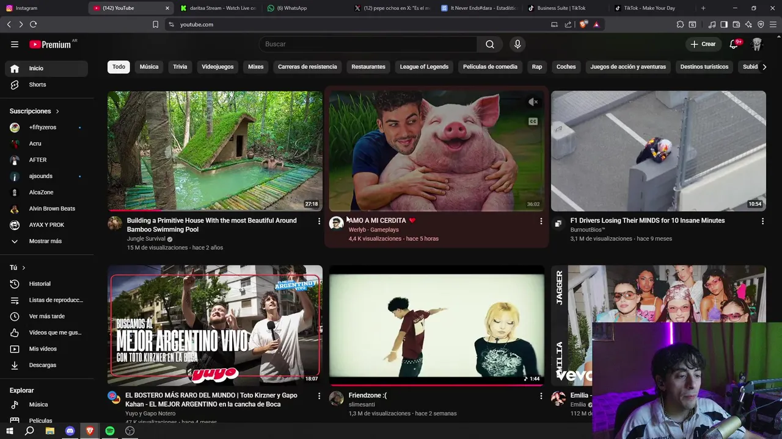782x439 pixels.
Task: Open Mis vídeos in sidebar
Action: click(46, 349)
